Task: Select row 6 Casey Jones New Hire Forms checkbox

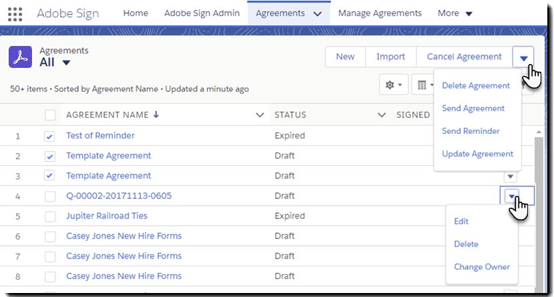Action: pos(50,236)
